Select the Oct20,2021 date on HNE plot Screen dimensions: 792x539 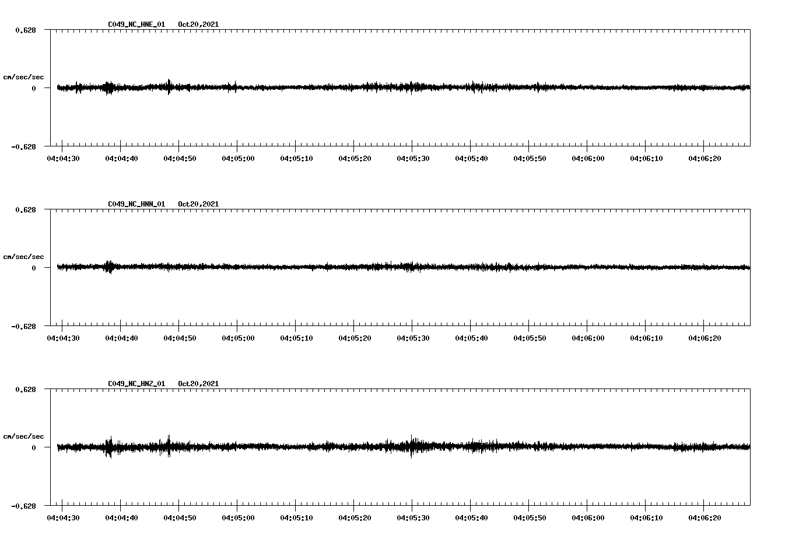point(198,24)
